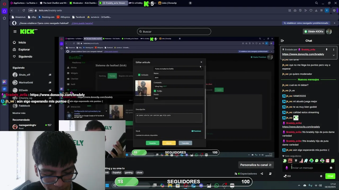The height and width of the screenshot is (190, 339).
Task: Reload the current Kick page
Action: tap(24, 10)
